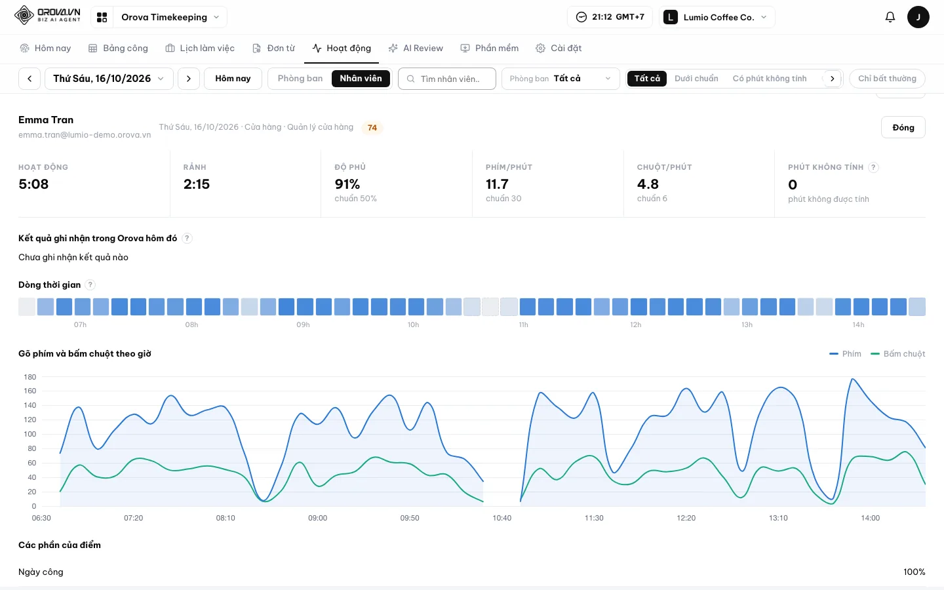Open notifications bell icon
Screen dimensions: 944x590
890,17
